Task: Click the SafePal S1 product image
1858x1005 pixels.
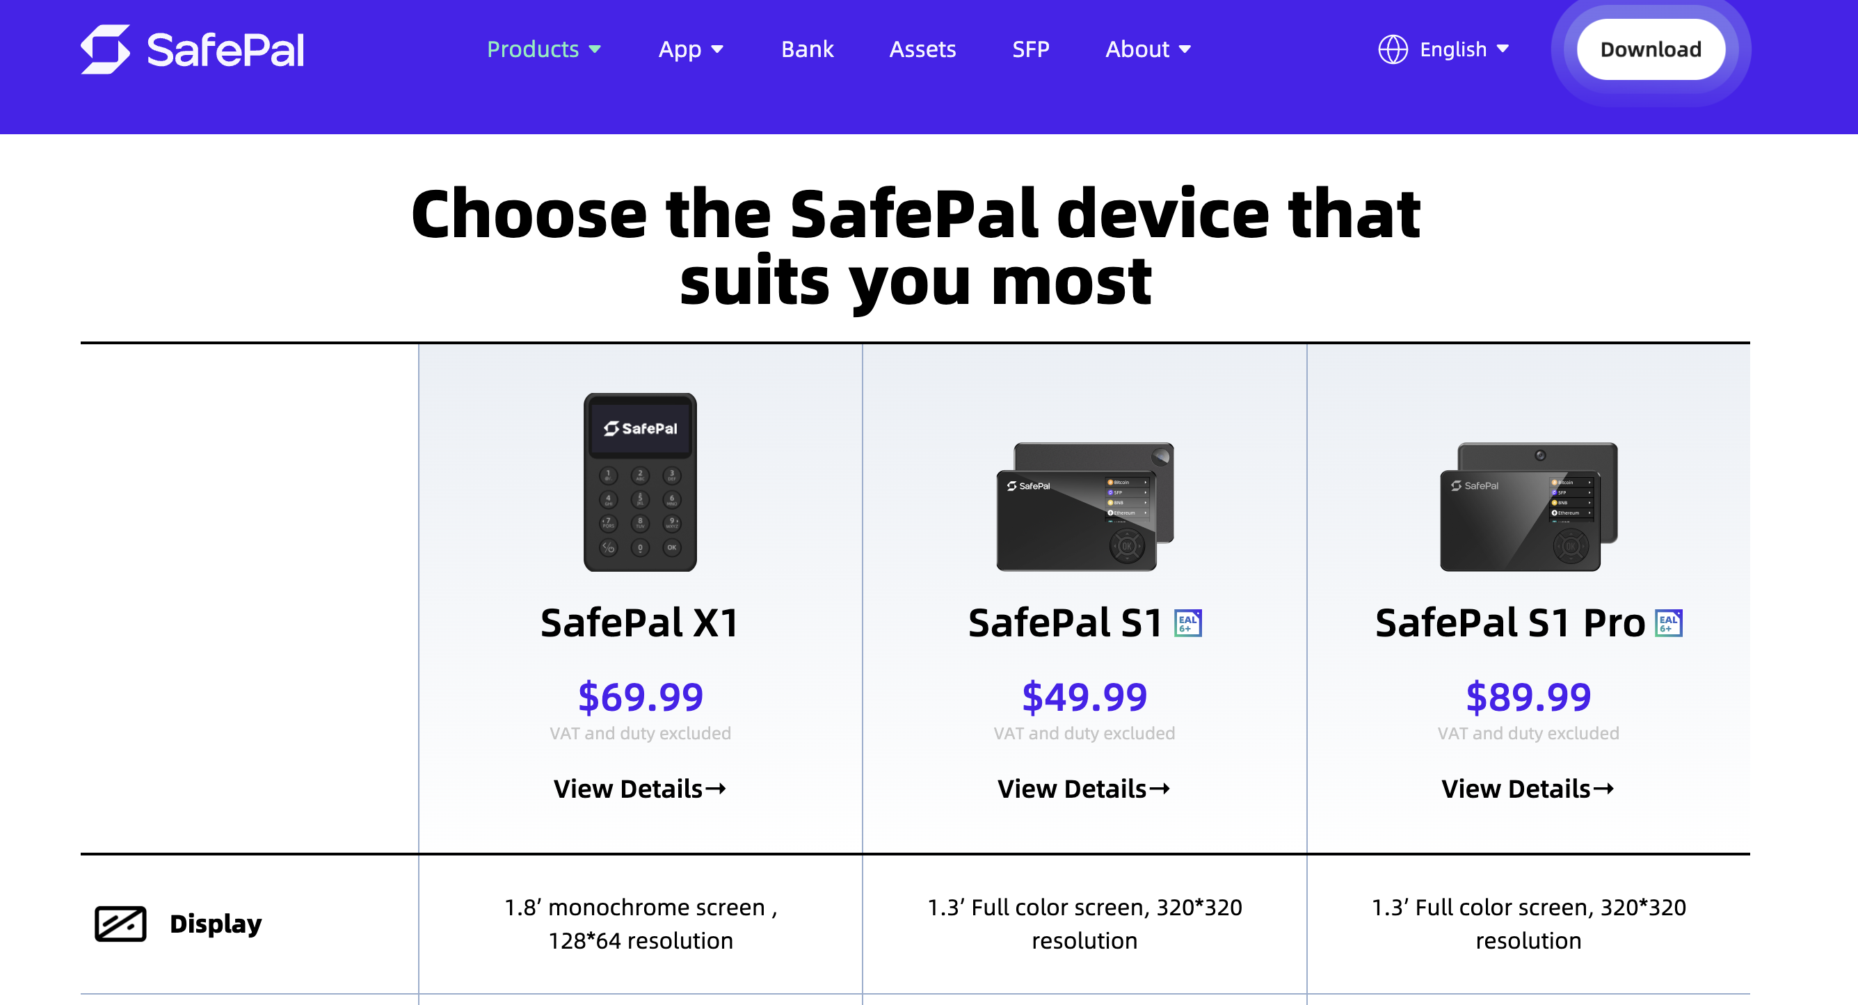Action: pyautogui.click(x=1084, y=506)
